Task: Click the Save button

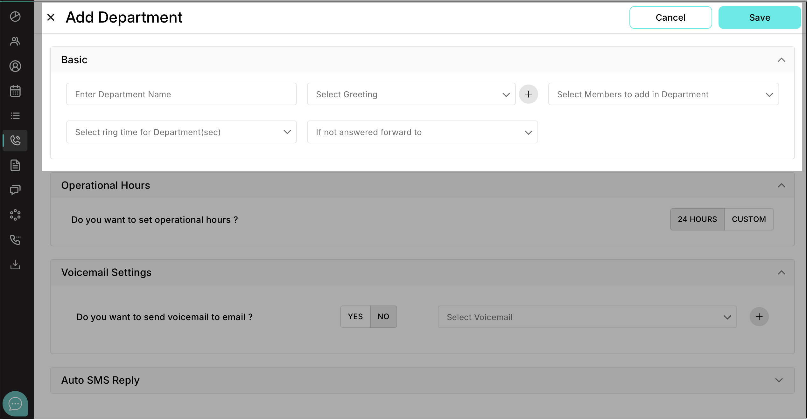Action: pyautogui.click(x=759, y=17)
